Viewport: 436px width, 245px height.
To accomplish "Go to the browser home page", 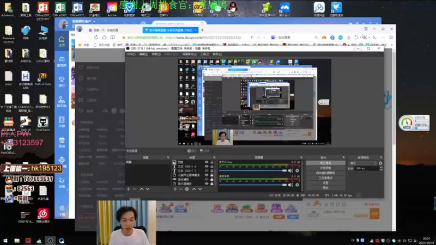I will (x=104, y=37).
